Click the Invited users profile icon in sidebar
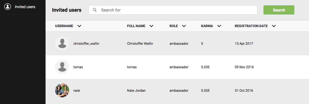The height and width of the screenshot is (104, 309). (8, 7)
